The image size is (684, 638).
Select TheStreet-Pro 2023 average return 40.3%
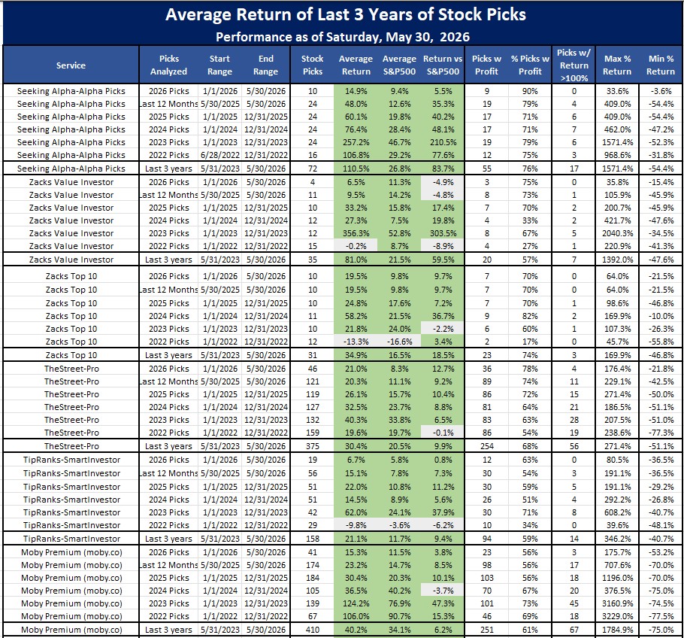(x=356, y=420)
